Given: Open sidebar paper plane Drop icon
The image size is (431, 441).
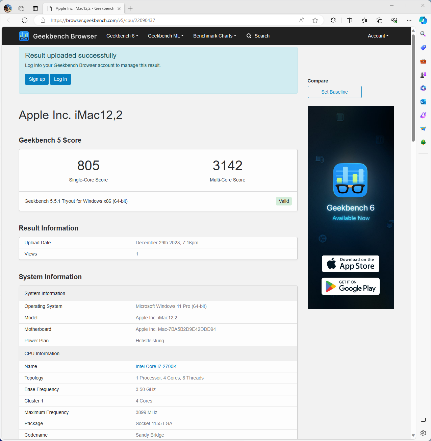Looking at the screenshot, I should pyautogui.click(x=423, y=129).
